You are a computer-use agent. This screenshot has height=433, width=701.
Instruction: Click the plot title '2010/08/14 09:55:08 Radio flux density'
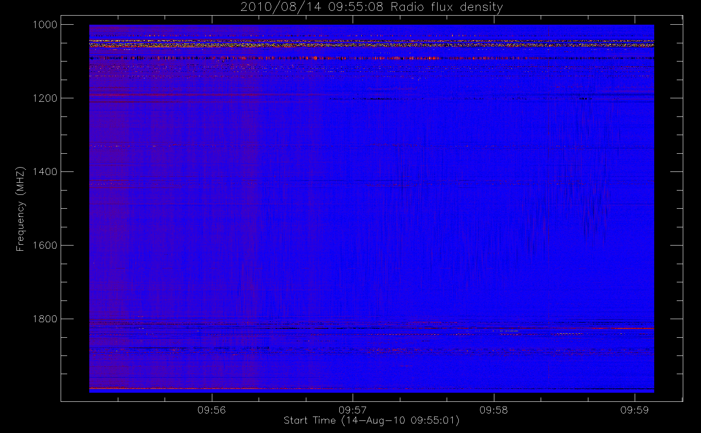(371, 7)
